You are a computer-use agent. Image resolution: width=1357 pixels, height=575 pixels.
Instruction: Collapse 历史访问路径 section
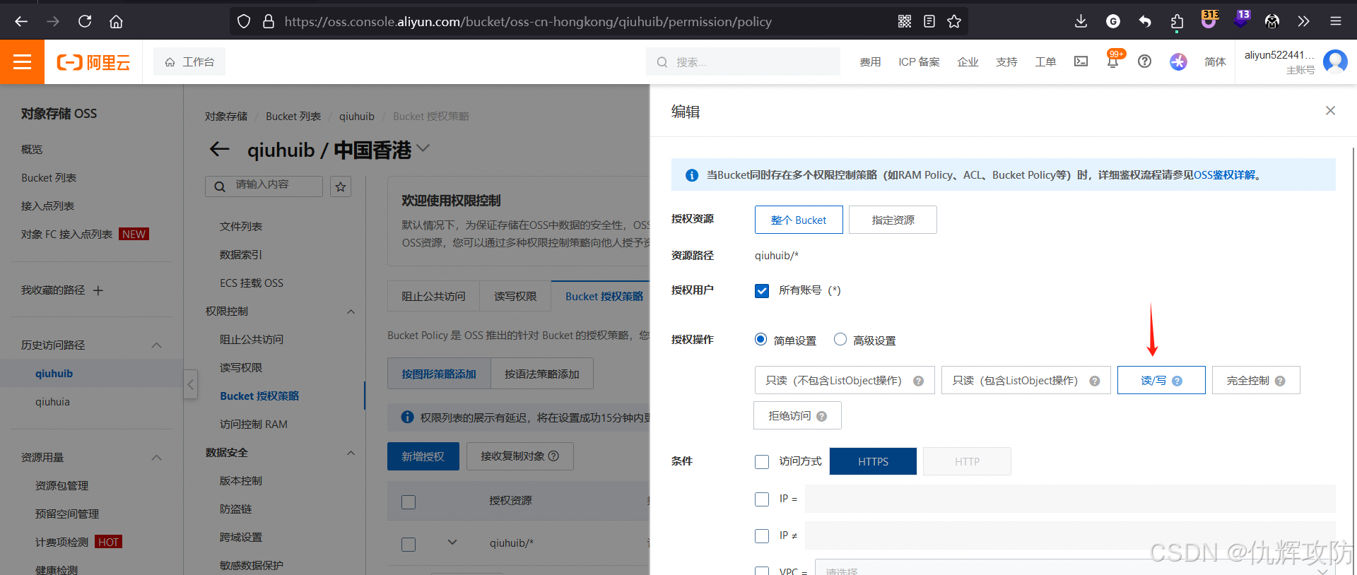point(157,345)
